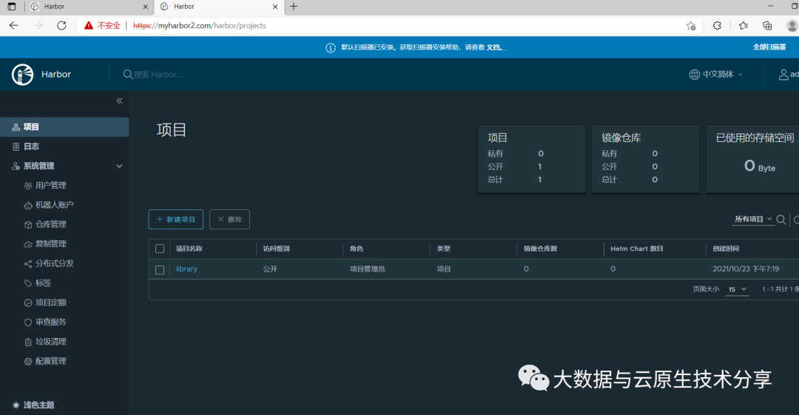Open 标签 in sidebar
The width and height of the screenshot is (799, 415).
44,283
